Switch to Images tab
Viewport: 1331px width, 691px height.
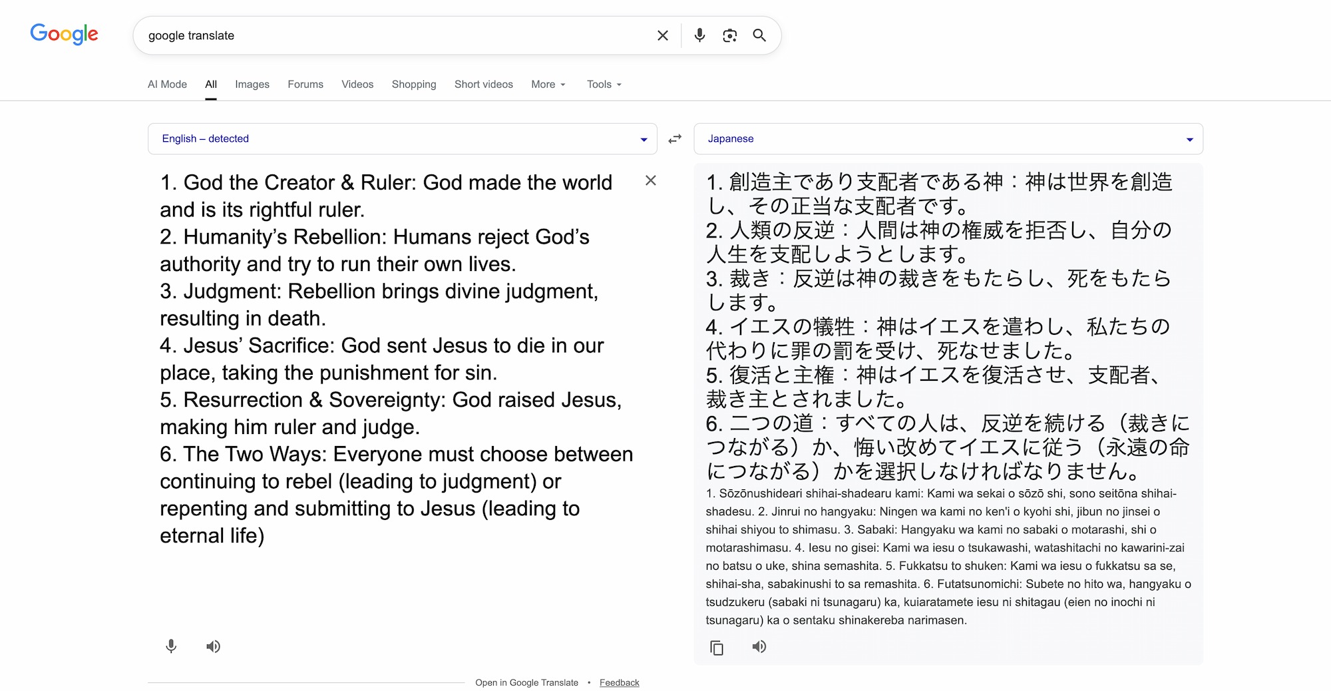[x=252, y=85]
